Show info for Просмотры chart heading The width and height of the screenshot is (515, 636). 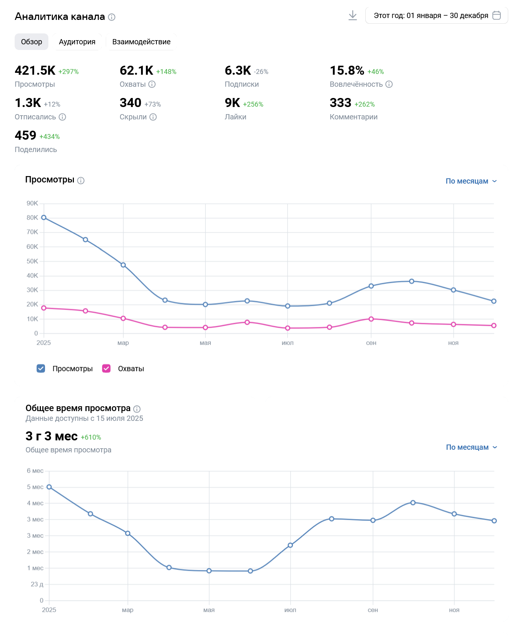pos(81,181)
